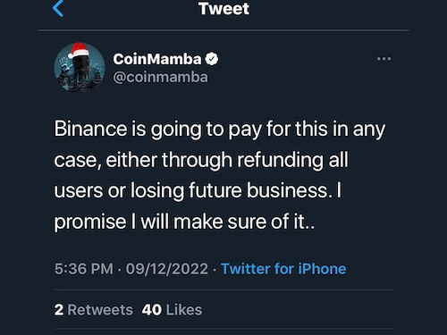Viewport: 447px width, 335px height.
Task: Click the 09/12/2022 date
Action: coord(167,269)
